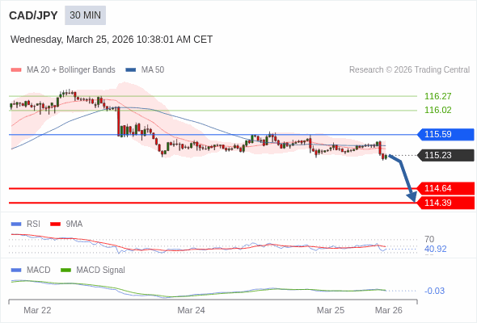Click the RSI 70 level label
The image size is (477, 323).
point(429,239)
